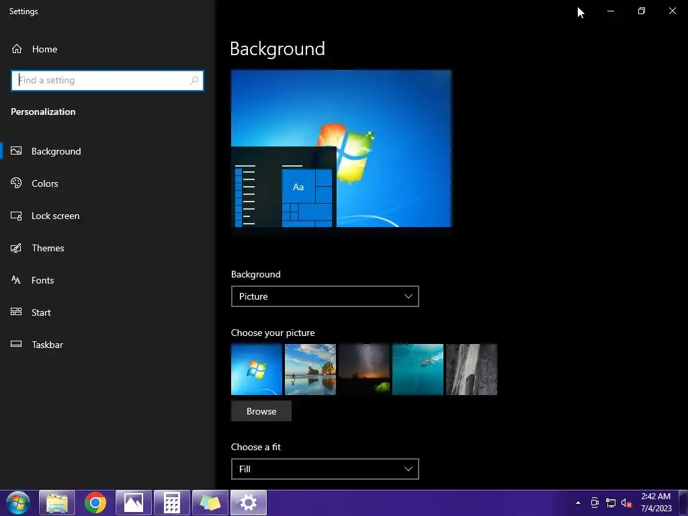The image size is (688, 516).
Task: Click the Fonts icon in sidebar
Action: click(16, 280)
